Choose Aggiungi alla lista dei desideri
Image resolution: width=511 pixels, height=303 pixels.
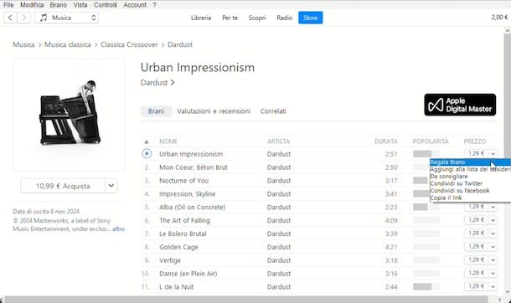(470, 169)
